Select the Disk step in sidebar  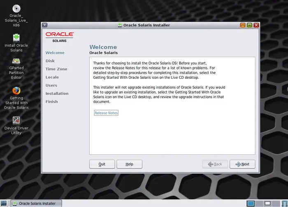[x=50, y=61]
